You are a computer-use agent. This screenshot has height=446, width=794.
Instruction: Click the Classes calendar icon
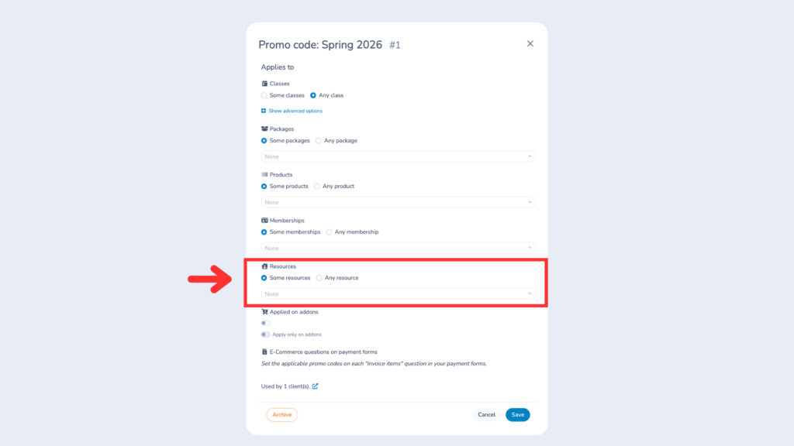point(264,83)
